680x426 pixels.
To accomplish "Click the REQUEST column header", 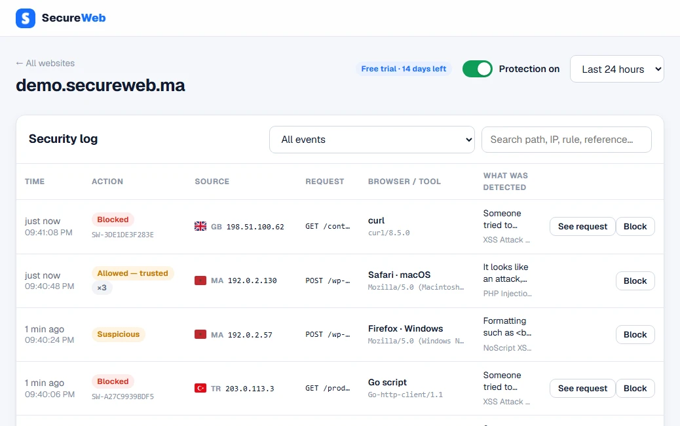I will [325, 182].
